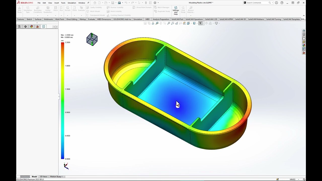The height and width of the screenshot is (181, 322).
Task: Click the Appearances color-ball icon in task pane
Action: click(304, 46)
